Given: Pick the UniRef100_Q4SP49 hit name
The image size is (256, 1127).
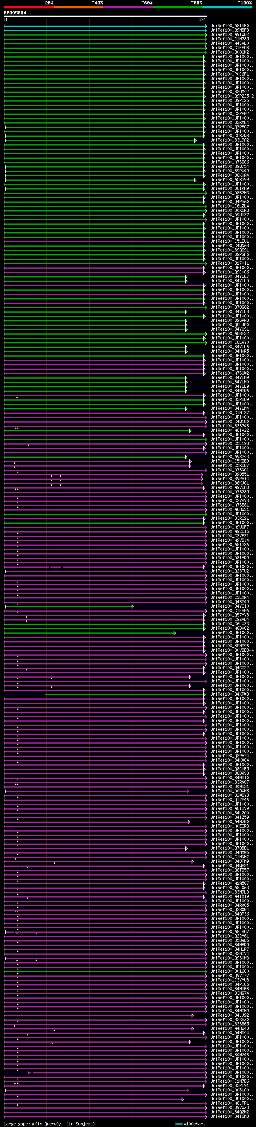Looking at the screenshot, I should (x=229, y=602).
